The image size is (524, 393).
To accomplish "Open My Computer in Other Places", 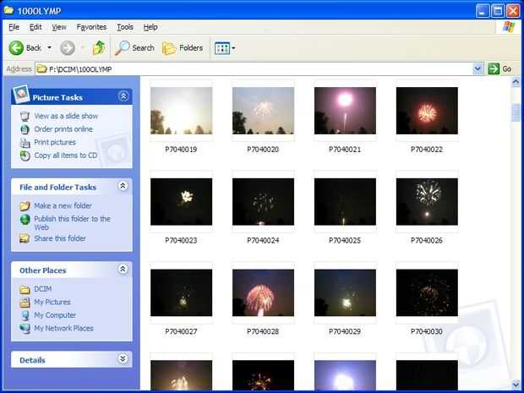I will (55, 315).
